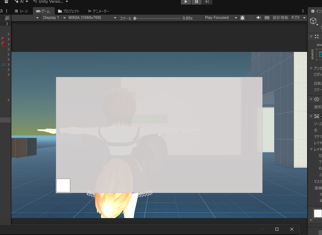The width and height of the screenshot is (322, 235).
Task: Toggle the 統計情報 stats overlay
Action: coord(280,18)
